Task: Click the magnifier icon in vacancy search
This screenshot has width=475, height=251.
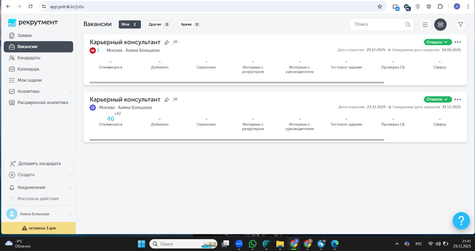Action: click(x=408, y=24)
